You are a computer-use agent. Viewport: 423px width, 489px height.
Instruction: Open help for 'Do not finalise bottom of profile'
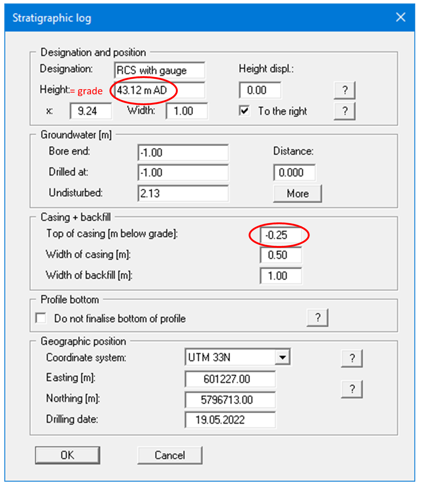point(317,318)
